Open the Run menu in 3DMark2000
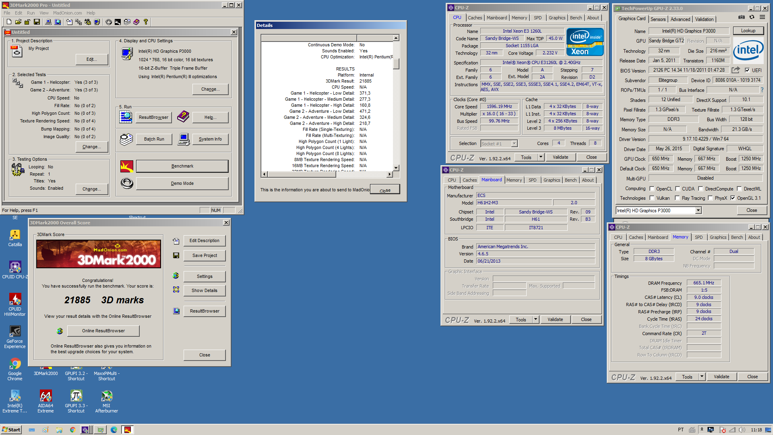The height and width of the screenshot is (435, 773). [31, 13]
